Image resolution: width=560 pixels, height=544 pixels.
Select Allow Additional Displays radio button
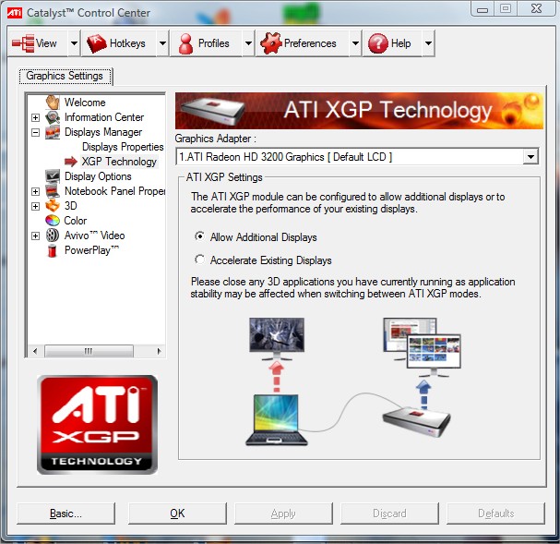199,236
